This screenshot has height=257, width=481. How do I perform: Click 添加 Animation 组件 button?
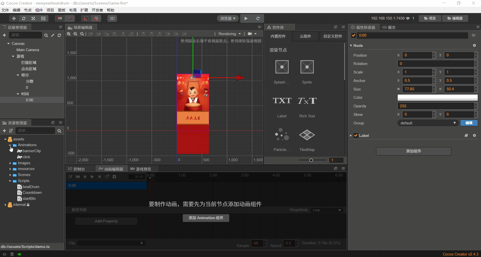click(x=206, y=218)
